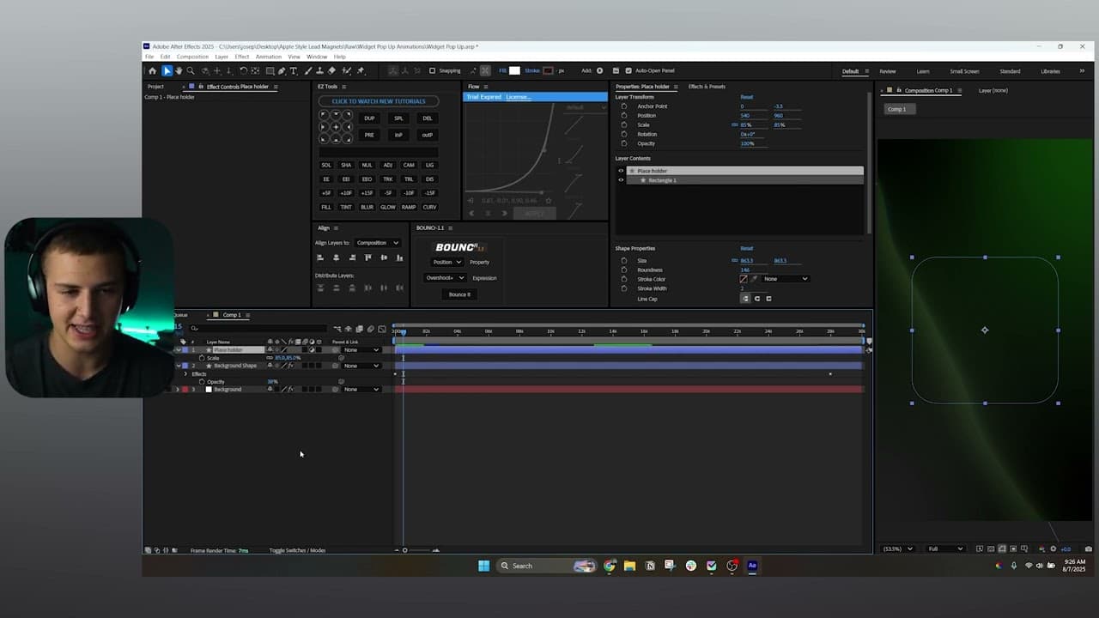Select the Pen tool
Screen dimensions: 1099x618
coord(283,70)
